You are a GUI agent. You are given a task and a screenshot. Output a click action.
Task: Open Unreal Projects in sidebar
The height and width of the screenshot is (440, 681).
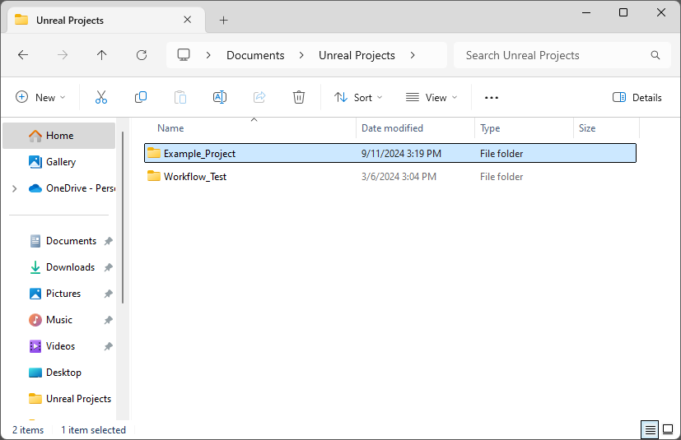70,399
